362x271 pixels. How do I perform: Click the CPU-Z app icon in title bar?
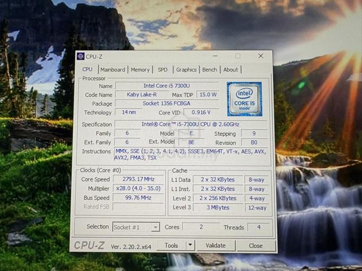[x=80, y=57]
